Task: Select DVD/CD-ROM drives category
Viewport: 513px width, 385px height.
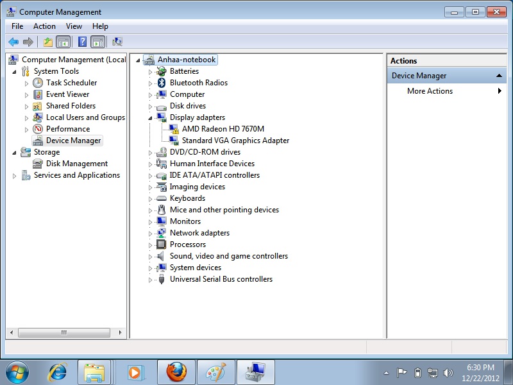Action: 205,152
